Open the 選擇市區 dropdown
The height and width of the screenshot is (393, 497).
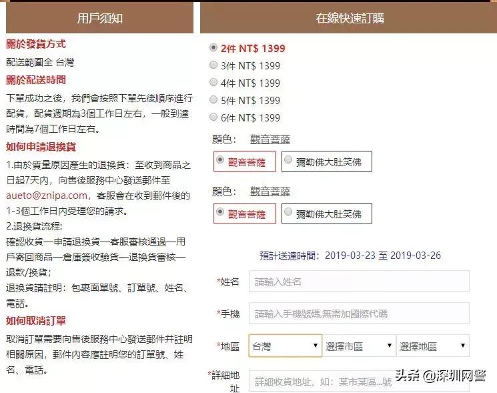tap(359, 346)
